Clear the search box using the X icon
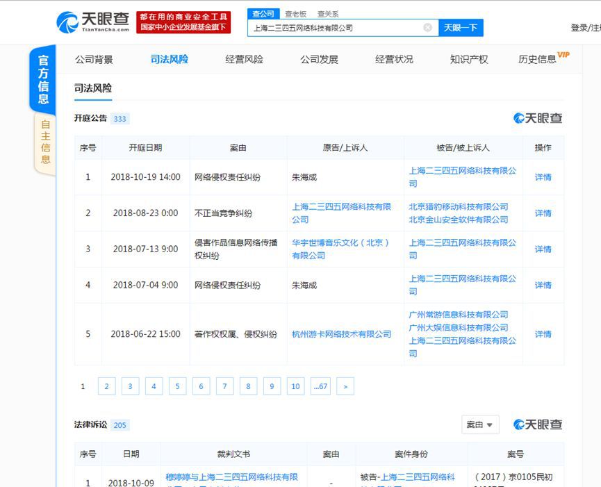The height and width of the screenshot is (487, 601). pos(427,27)
